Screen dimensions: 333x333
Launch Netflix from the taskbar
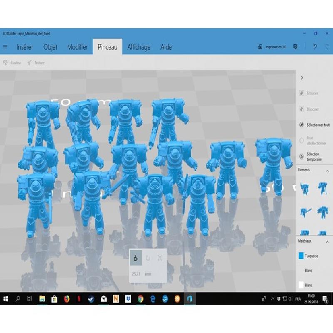coord(79,299)
